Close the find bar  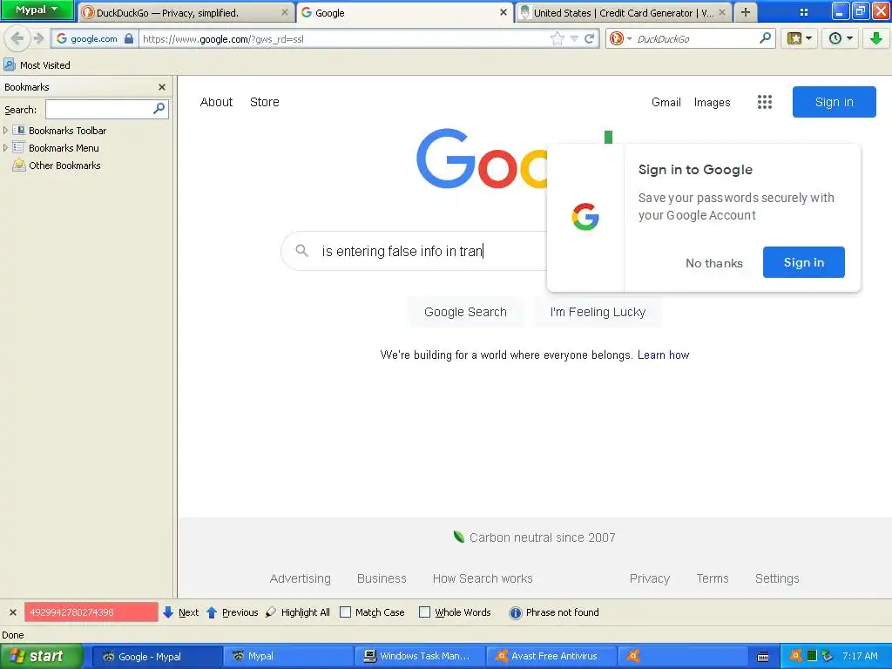coord(12,612)
